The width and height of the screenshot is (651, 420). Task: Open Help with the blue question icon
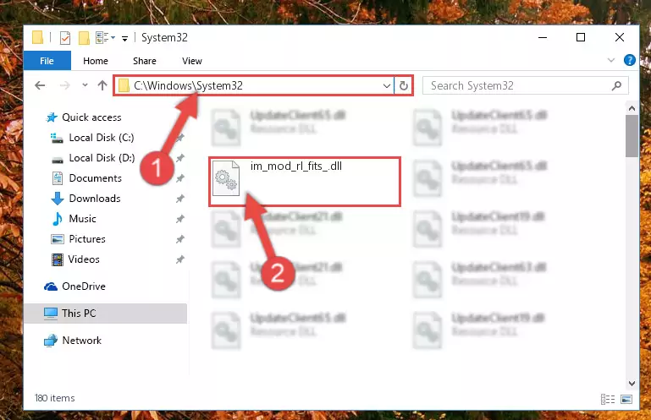coord(629,60)
